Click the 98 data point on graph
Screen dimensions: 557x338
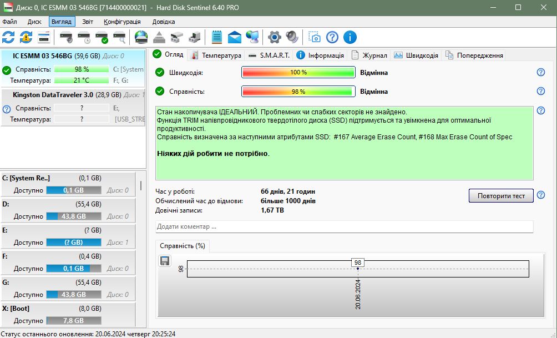coord(358,268)
